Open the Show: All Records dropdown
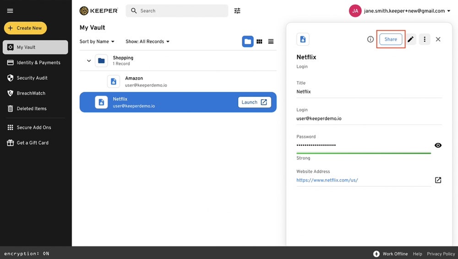 (x=147, y=42)
